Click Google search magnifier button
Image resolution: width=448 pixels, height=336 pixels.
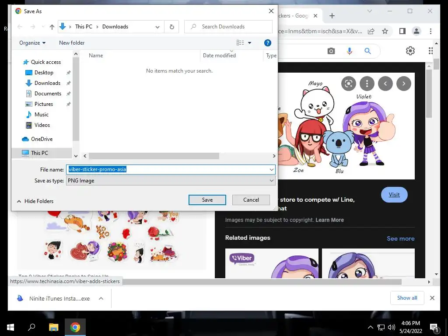367,51
